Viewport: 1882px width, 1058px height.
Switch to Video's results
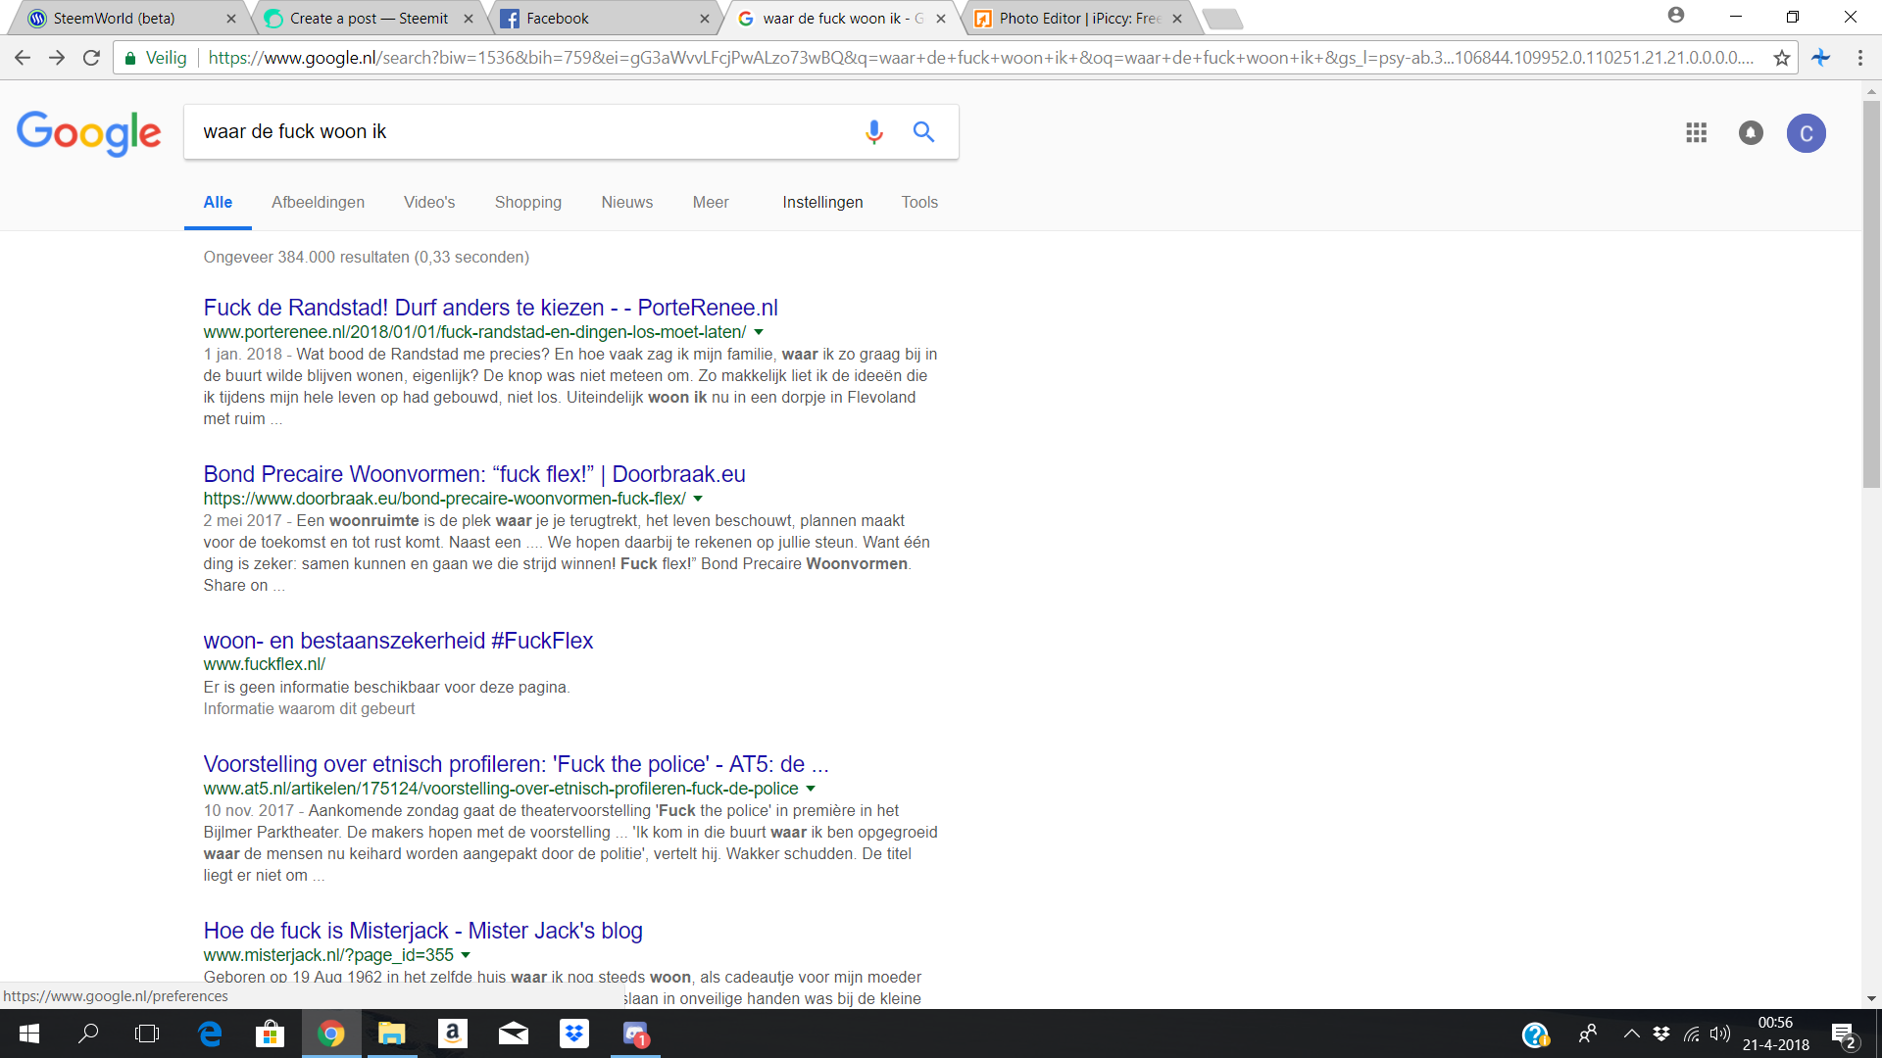[429, 202]
